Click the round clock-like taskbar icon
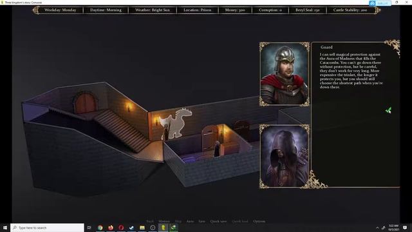 pyautogui.click(x=153, y=227)
